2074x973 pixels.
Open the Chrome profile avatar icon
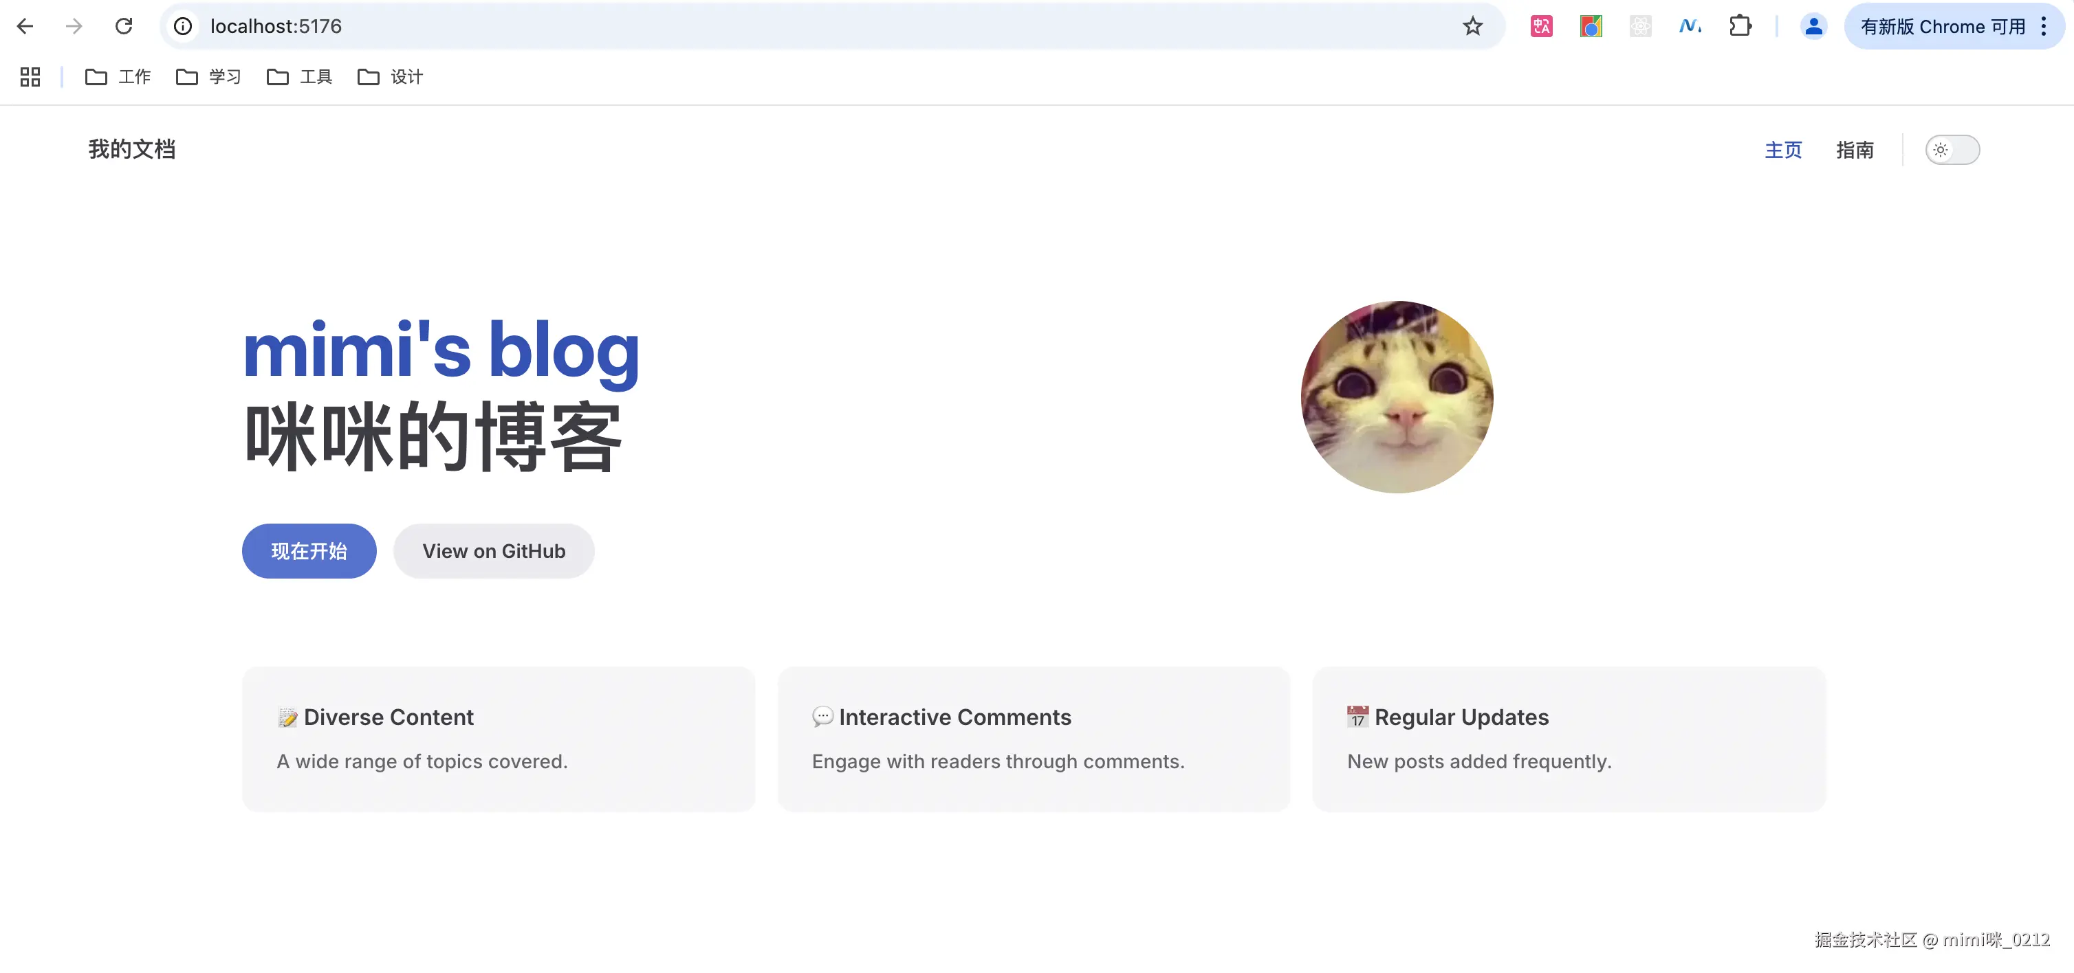point(1812,27)
